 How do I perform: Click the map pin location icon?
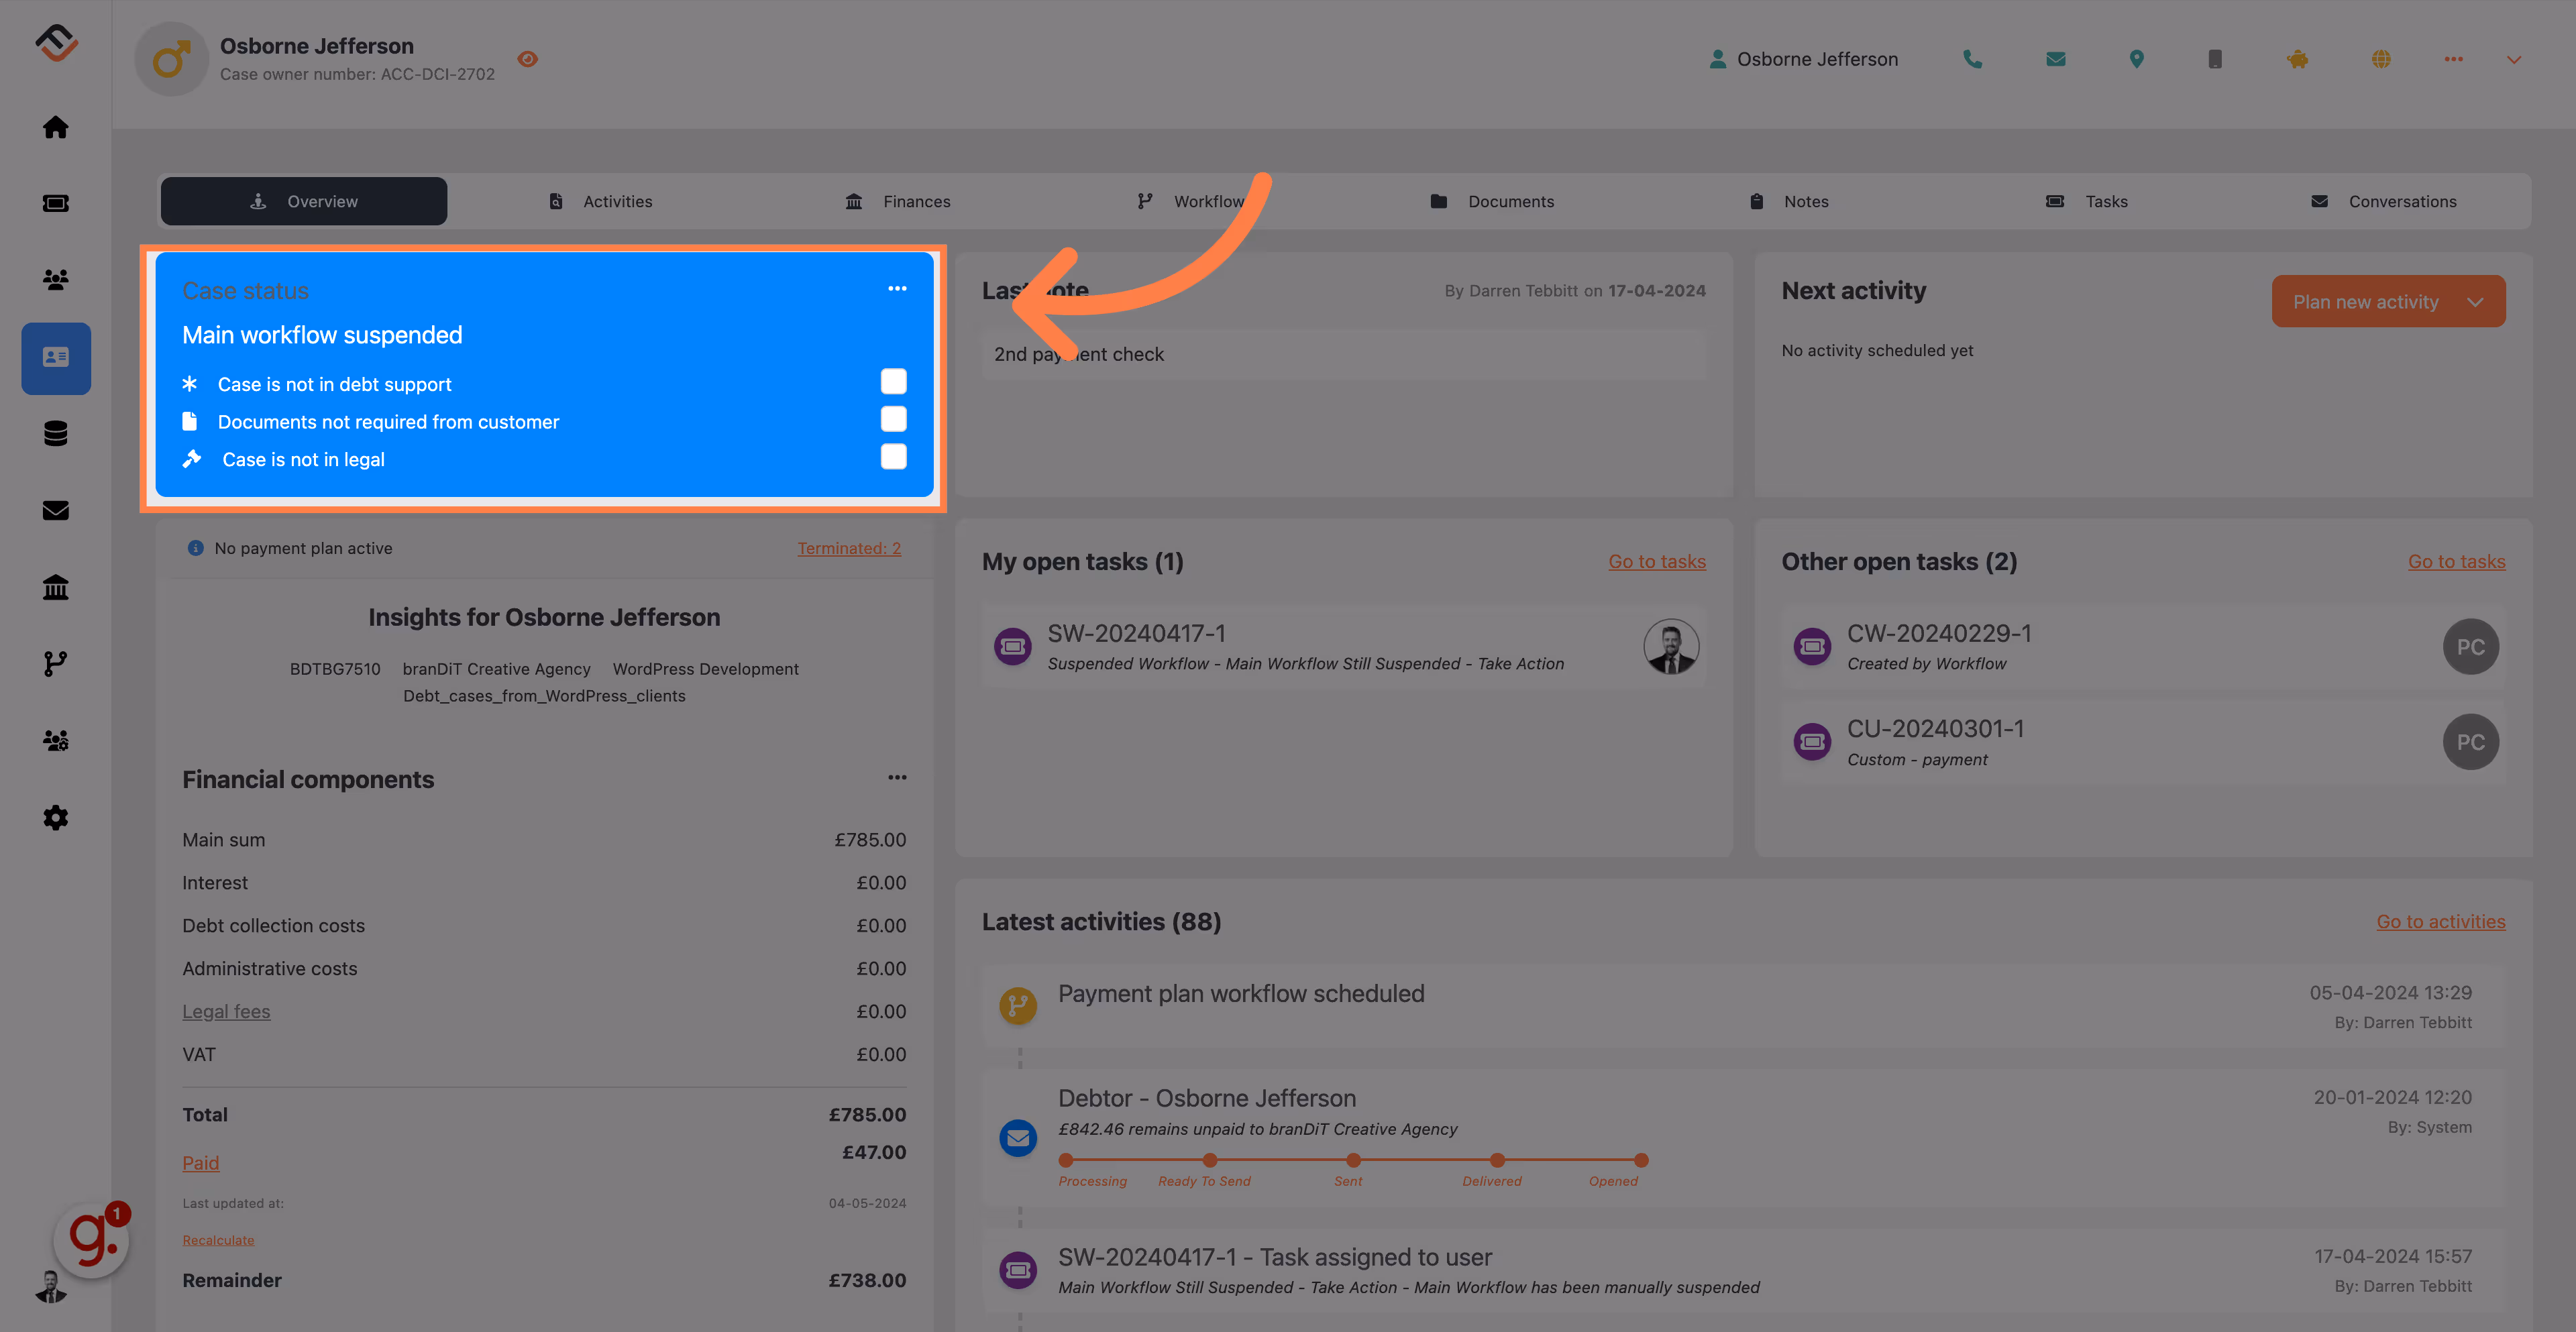point(2136,59)
